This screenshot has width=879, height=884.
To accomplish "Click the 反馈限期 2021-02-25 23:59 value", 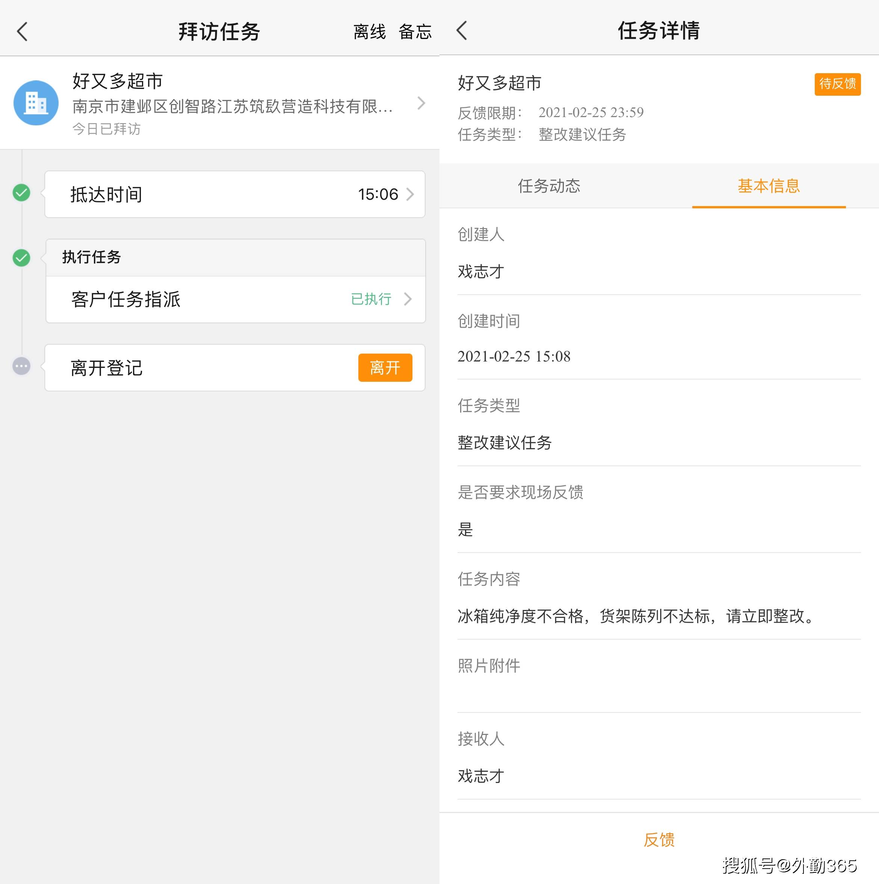I will [x=591, y=112].
